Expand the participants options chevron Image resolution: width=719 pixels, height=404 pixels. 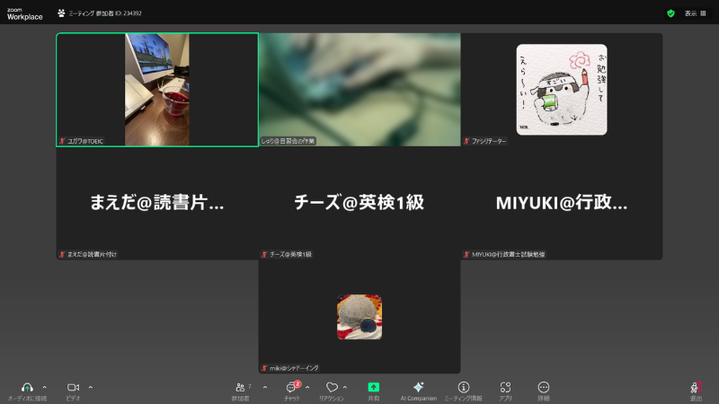(265, 388)
